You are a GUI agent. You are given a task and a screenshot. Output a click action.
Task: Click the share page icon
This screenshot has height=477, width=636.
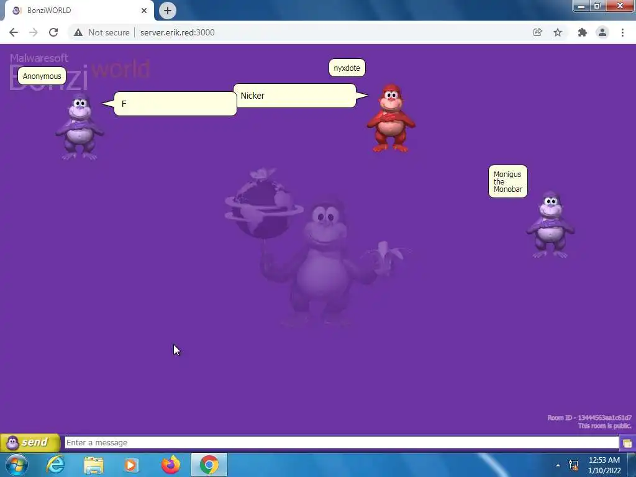pyautogui.click(x=537, y=32)
